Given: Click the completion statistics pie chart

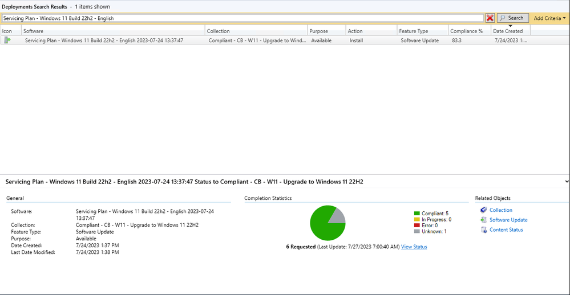Looking at the screenshot, I should [328, 223].
